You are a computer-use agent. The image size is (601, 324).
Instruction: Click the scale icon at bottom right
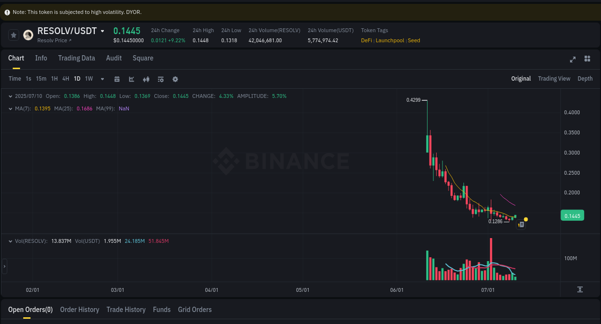(x=580, y=289)
